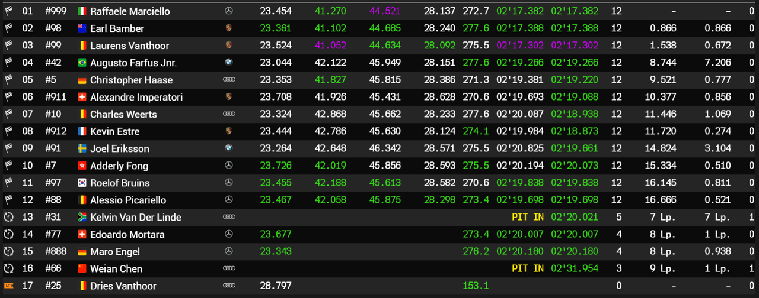Click the Porsche logo in Earl Bamber's row
The image size is (759, 298).
tap(229, 28)
